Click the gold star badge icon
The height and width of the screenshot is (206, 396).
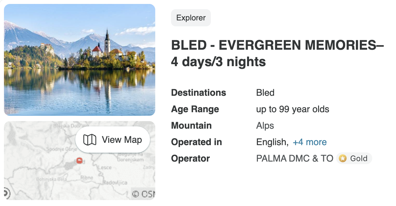(x=343, y=159)
